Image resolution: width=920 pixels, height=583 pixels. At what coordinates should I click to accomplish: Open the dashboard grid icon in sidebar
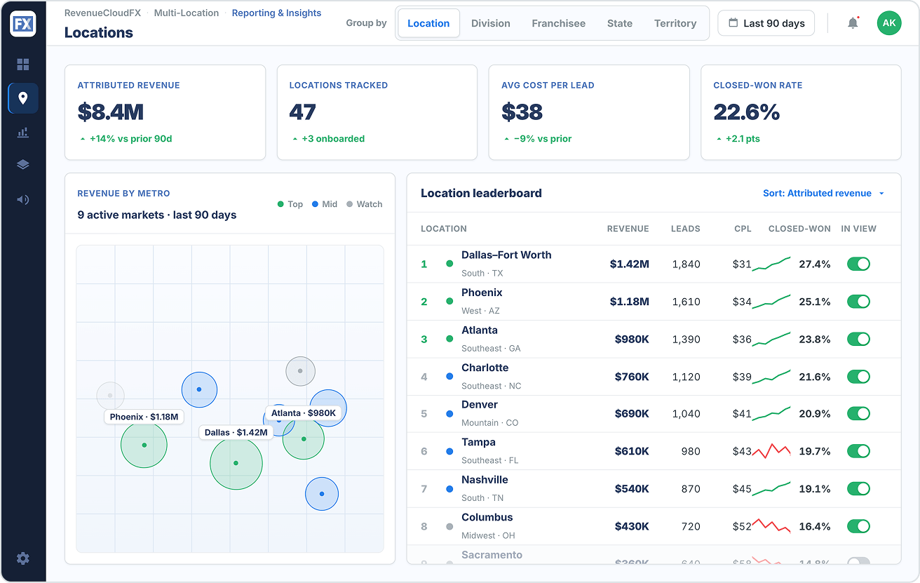[23, 65]
